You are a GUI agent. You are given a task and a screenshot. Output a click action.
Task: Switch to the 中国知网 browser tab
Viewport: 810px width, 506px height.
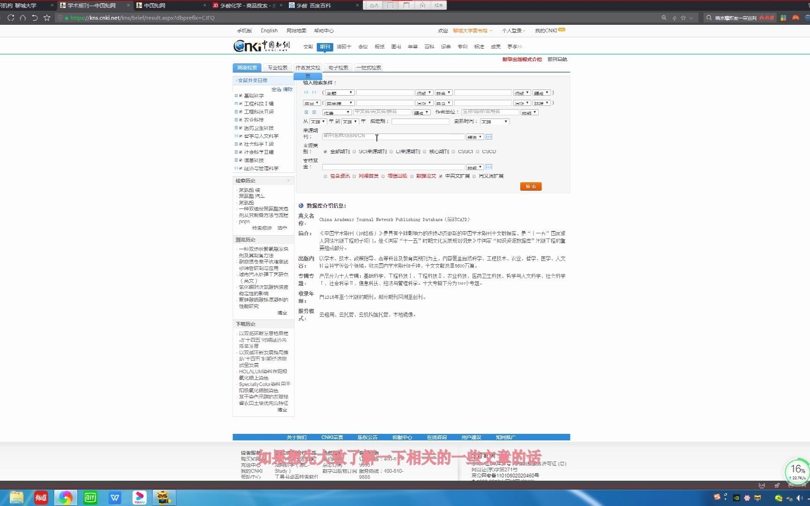pyautogui.click(x=171, y=6)
